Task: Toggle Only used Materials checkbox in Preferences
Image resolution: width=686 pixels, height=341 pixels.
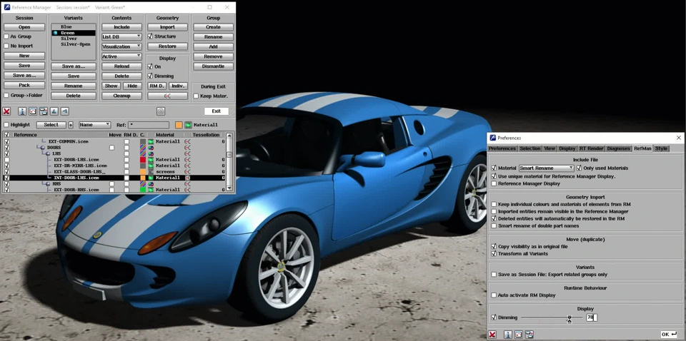Action: (580, 168)
